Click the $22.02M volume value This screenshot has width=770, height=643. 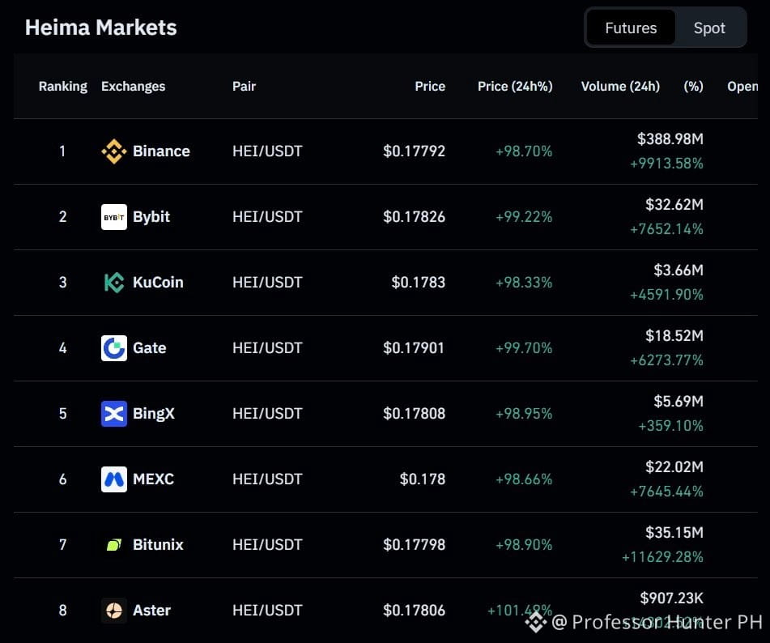[x=674, y=467]
